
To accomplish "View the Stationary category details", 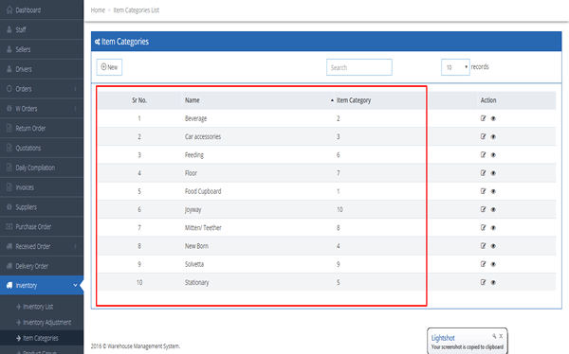I will [x=493, y=282].
